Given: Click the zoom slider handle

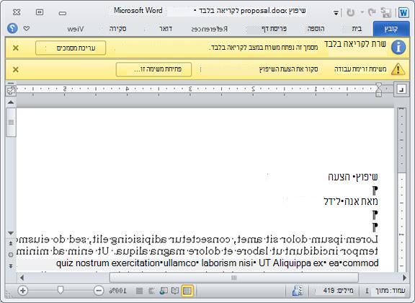Looking at the screenshot, I should [x=61, y=290].
